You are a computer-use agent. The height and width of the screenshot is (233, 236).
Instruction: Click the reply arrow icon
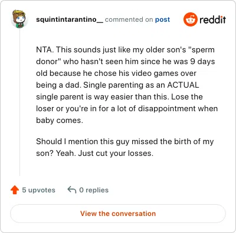click(x=72, y=190)
